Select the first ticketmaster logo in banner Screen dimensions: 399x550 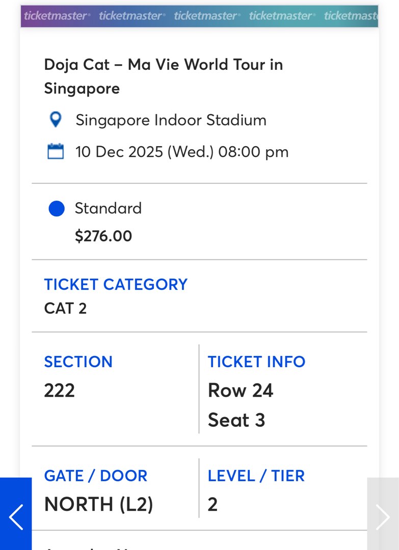click(57, 16)
